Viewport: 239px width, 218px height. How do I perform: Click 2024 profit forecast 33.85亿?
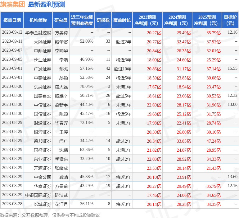coord(184,141)
